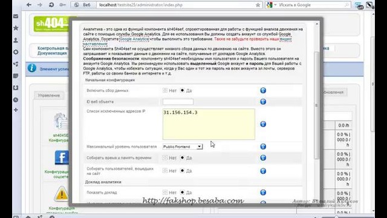Go back with the browser back arrow
387x218 pixels.
[x=29, y=5]
